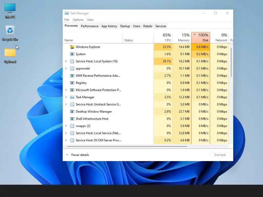
Task: Click Service Host: Local System gear icon
Action: coord(72,61)
